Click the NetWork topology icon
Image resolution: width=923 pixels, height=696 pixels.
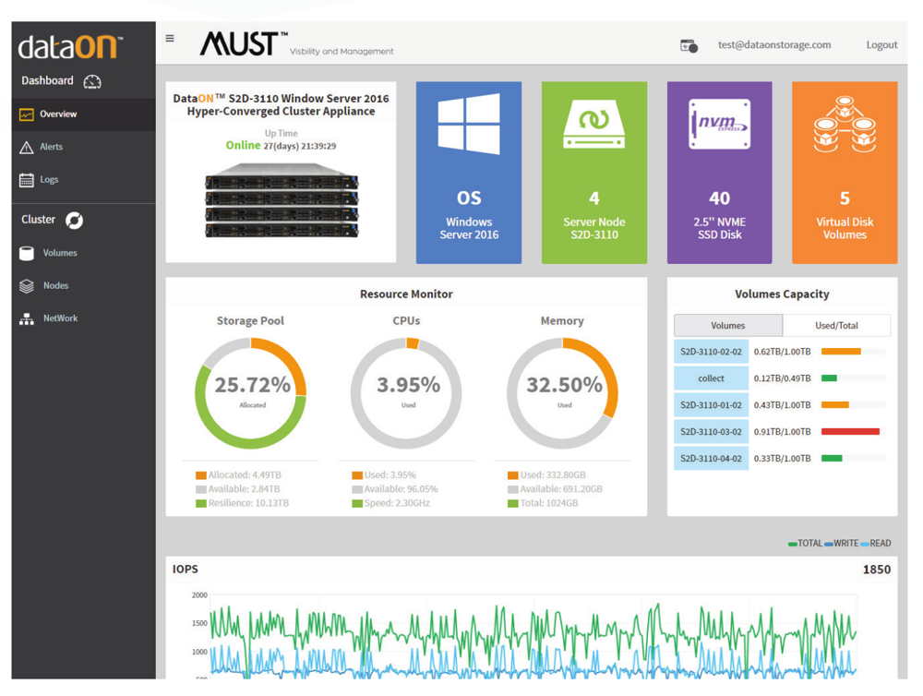pos(27,318)
